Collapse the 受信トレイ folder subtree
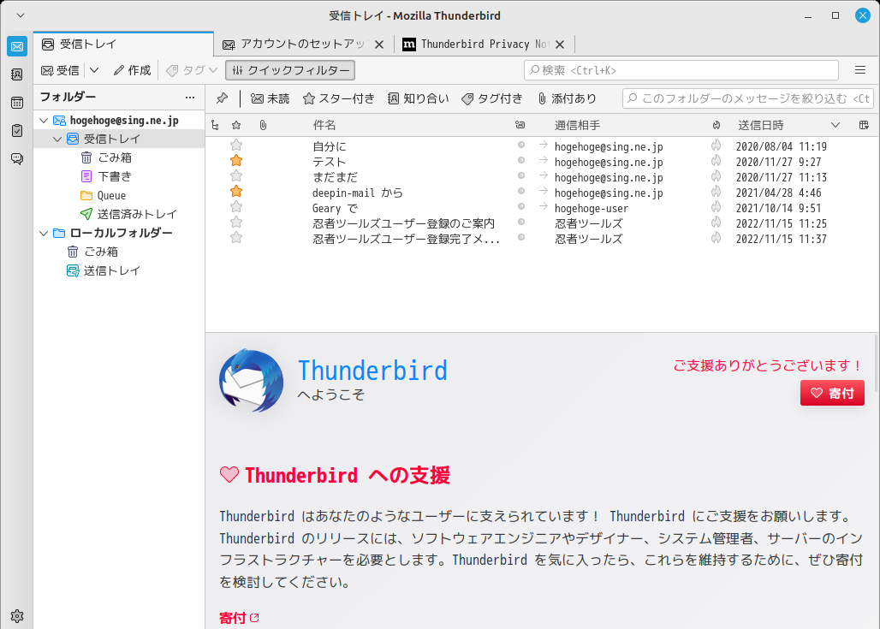880x629 pixels. (57, 139)
